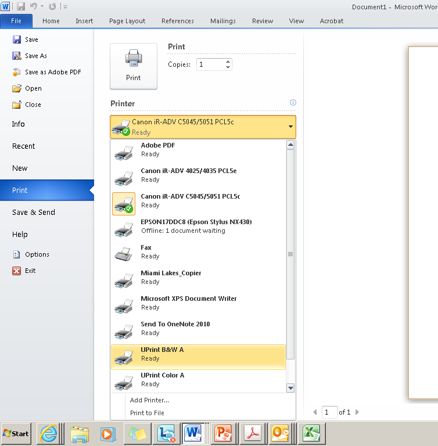Screen dimensions: 438x446
Task: Click the printer list scroll down arrow
Action: point(290,388)
